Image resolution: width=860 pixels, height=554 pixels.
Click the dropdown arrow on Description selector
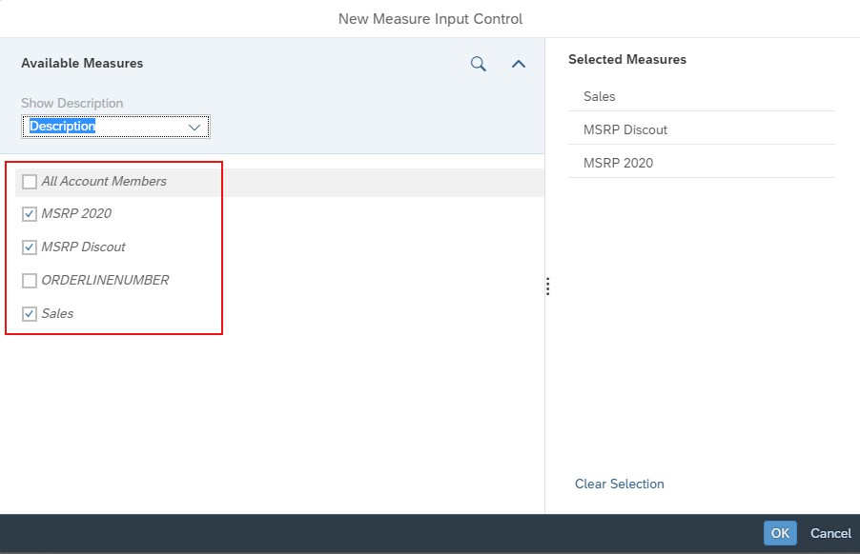pos(194,126)
